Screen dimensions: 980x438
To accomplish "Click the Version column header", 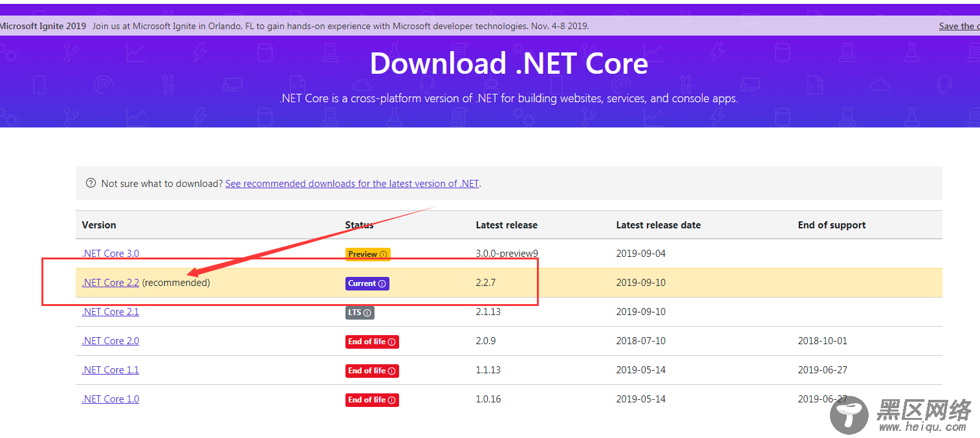I will (99, 225).
